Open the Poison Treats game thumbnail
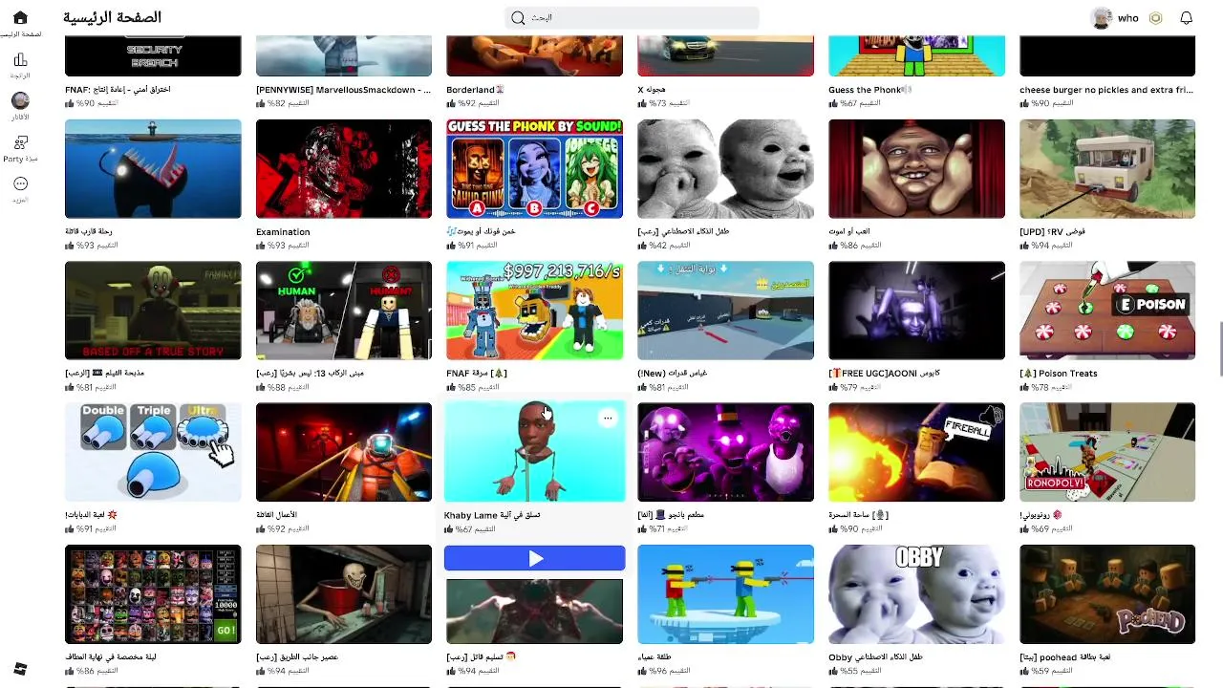Viewport: 1223px width, 688px height. pos(1107,310)
